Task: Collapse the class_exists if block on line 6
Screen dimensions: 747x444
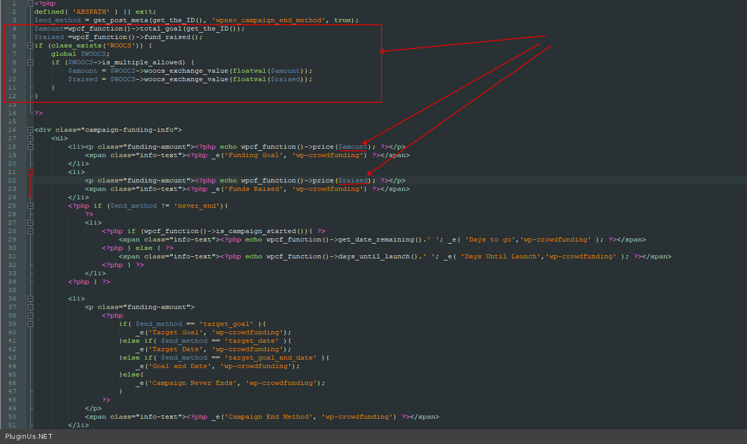Action: (x=30, y=45)
